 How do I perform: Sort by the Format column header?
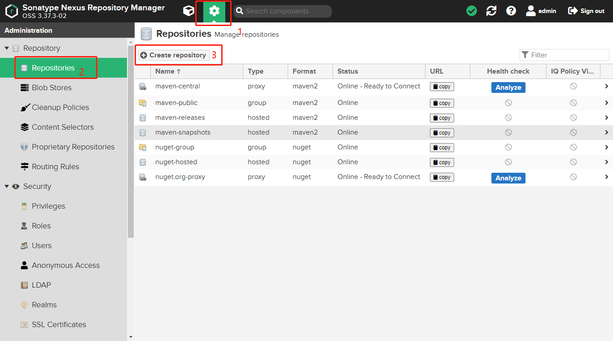click(310, 71)
